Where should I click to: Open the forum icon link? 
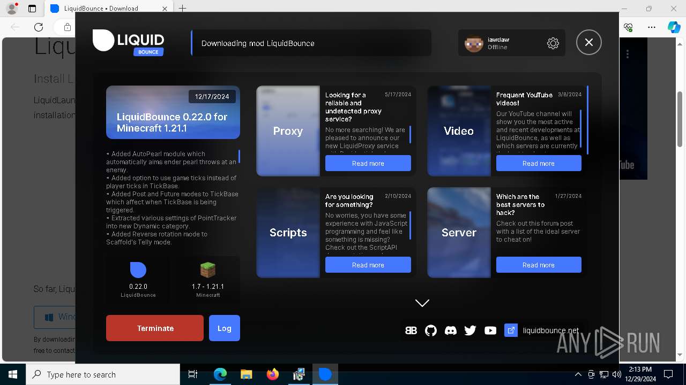coord(411,330)
